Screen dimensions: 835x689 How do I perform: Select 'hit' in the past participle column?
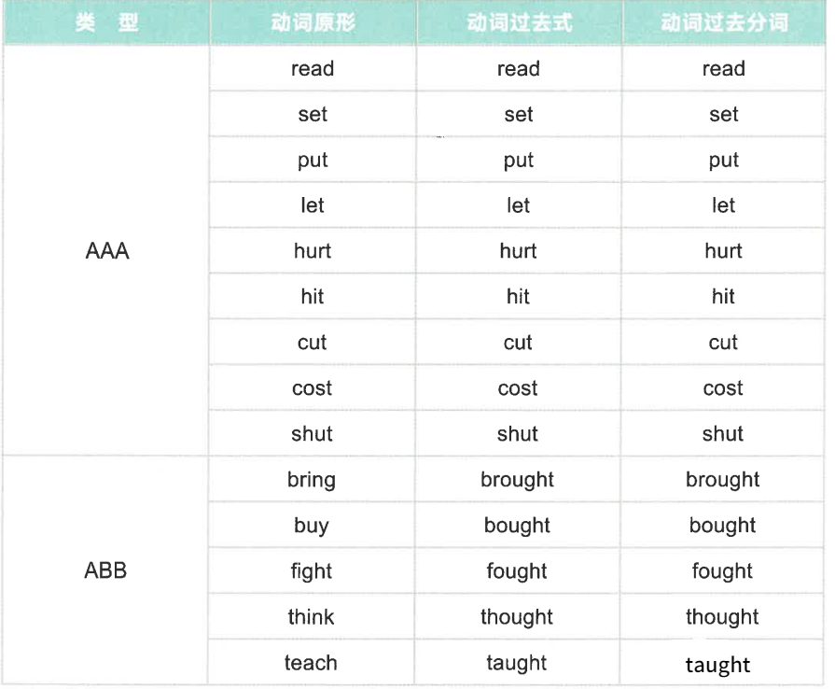coord(724,296)
